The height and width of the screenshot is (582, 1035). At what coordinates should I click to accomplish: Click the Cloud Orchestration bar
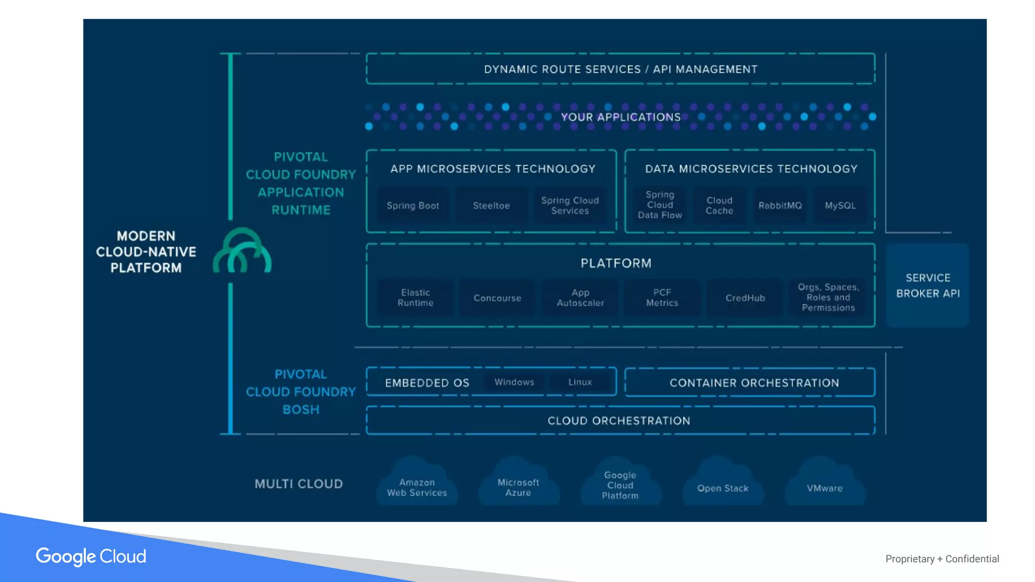tap(621, 421)
